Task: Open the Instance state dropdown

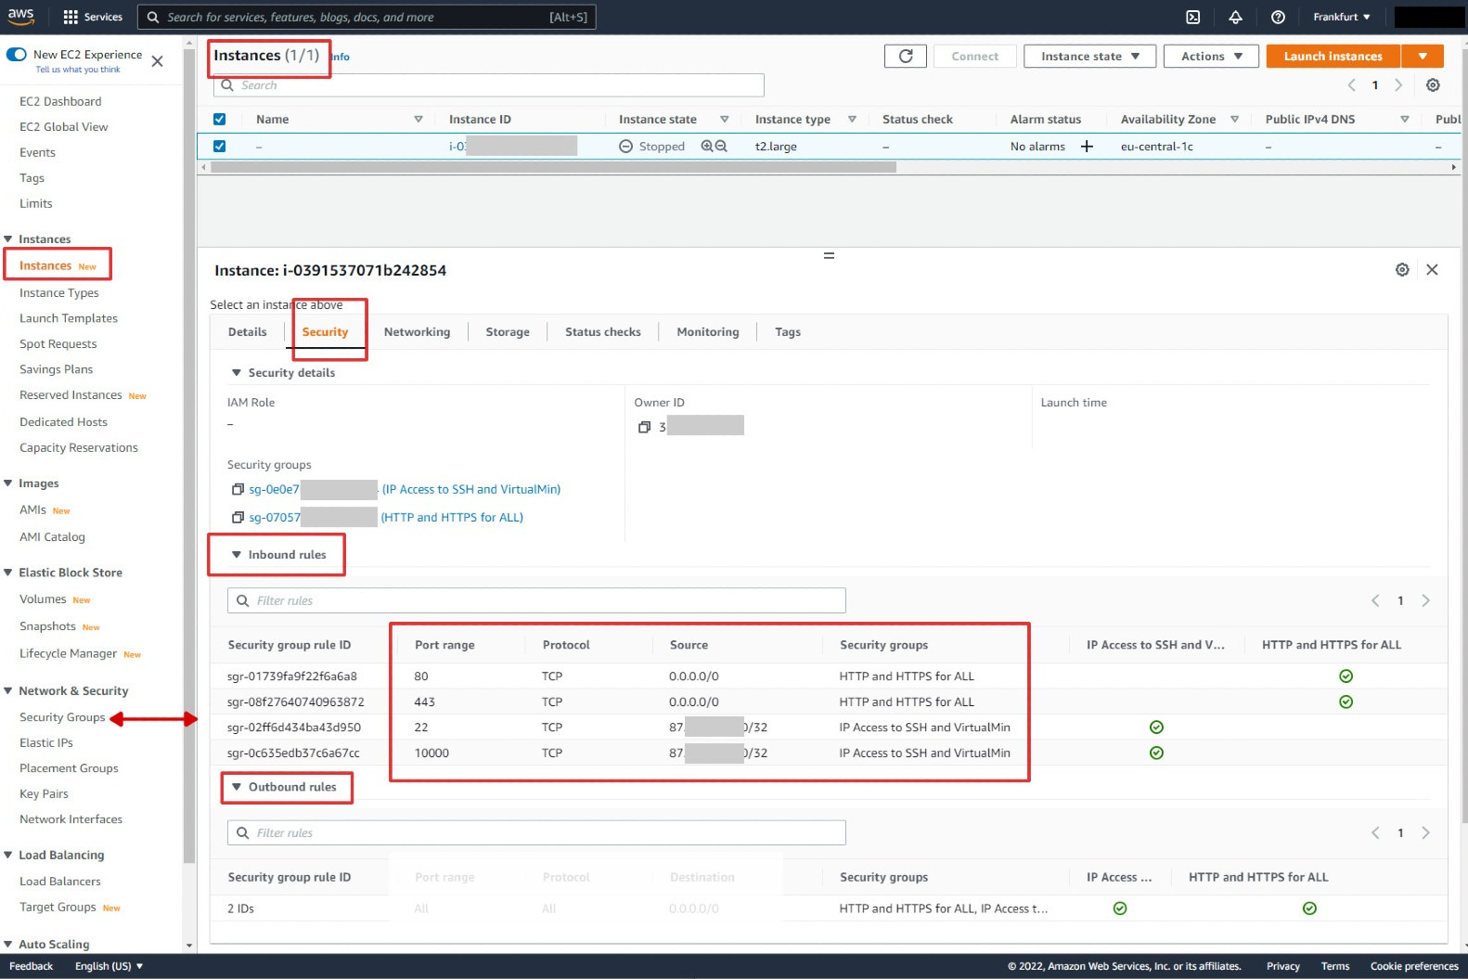Action: click(x=1089, y=56)
